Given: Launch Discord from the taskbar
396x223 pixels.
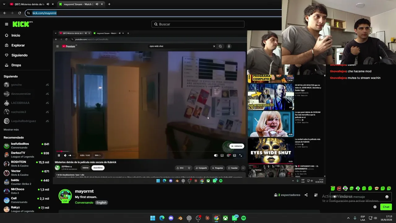Looking at the screenshot, I should 171,218.
